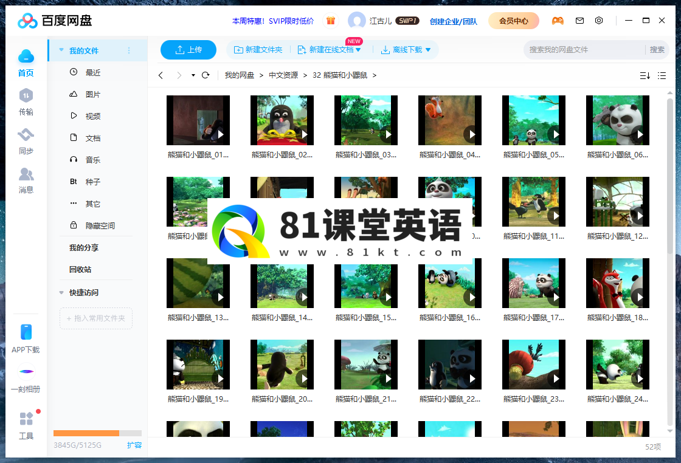Open the 同步 sync icon
Screen dimensions: 681x463
[x=26, y=135]
